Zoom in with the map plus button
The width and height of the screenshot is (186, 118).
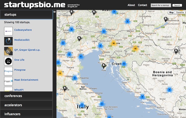click(x=59, y=14)
